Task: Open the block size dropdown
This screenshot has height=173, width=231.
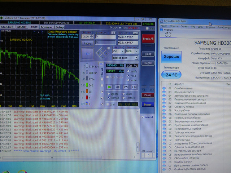Action: [x=122, y=51]
